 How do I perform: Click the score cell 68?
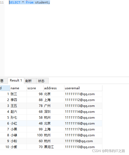coord(35,112)
